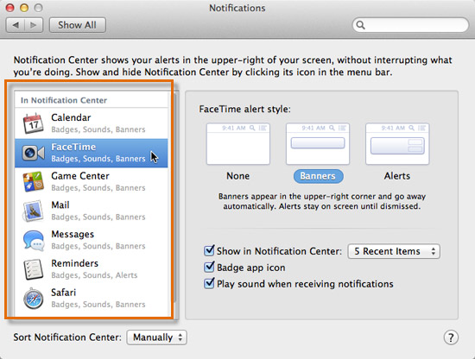Select the Alerts style thumbnail
This screenshot has height=359, width=475.
coord(397,144)
